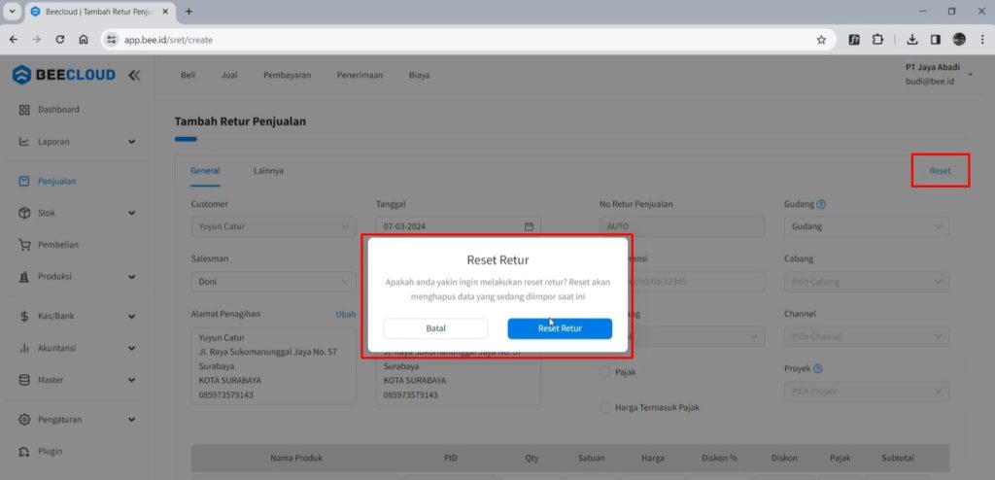Click the Master database icon
Screen dimensions: 995x480
(x=24, y=380)
